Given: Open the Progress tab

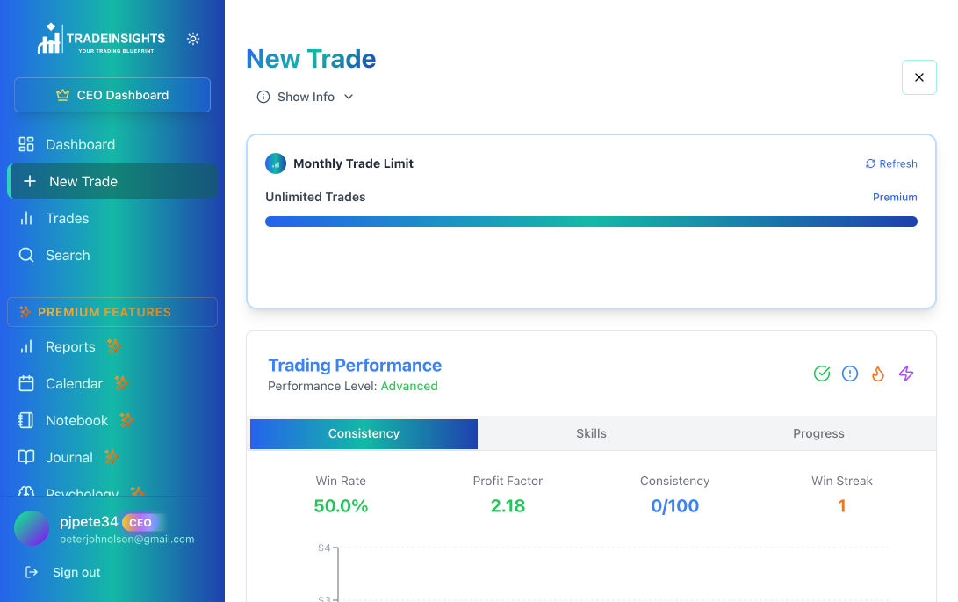Looking at the screenshot, I should pyautogui.click(x=818, y=433).
